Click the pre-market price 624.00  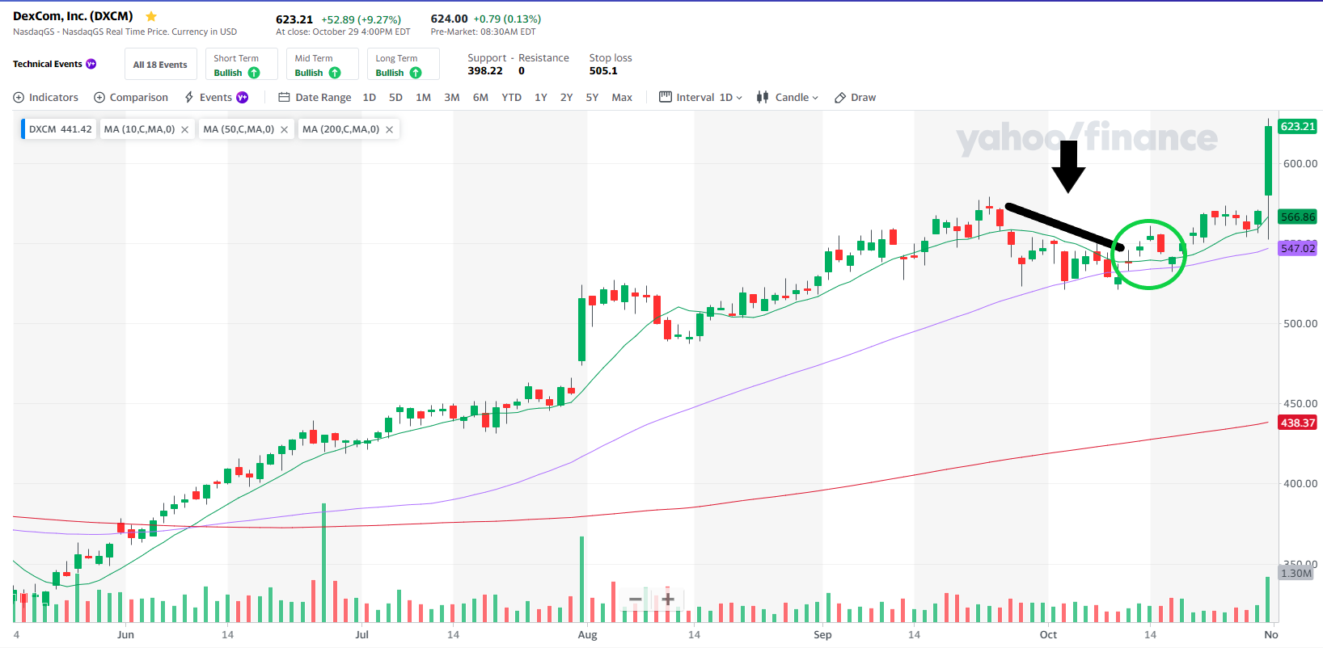point(449,19)
